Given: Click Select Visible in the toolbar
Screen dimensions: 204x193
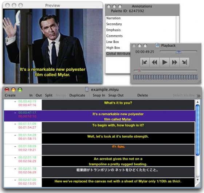Looking at the screenshot, I should coord(184,95).
